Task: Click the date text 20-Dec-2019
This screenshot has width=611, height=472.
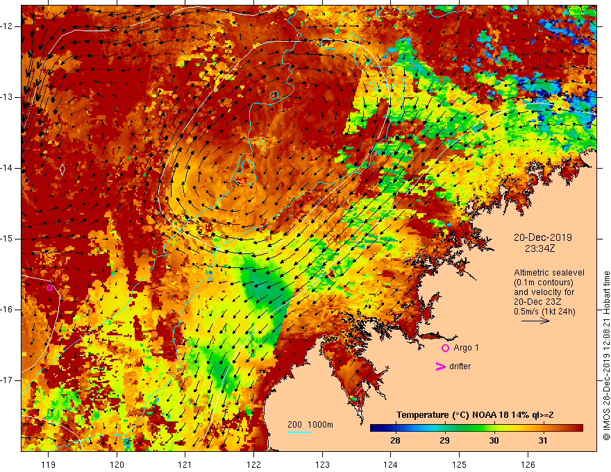Action: click(542, 237)
